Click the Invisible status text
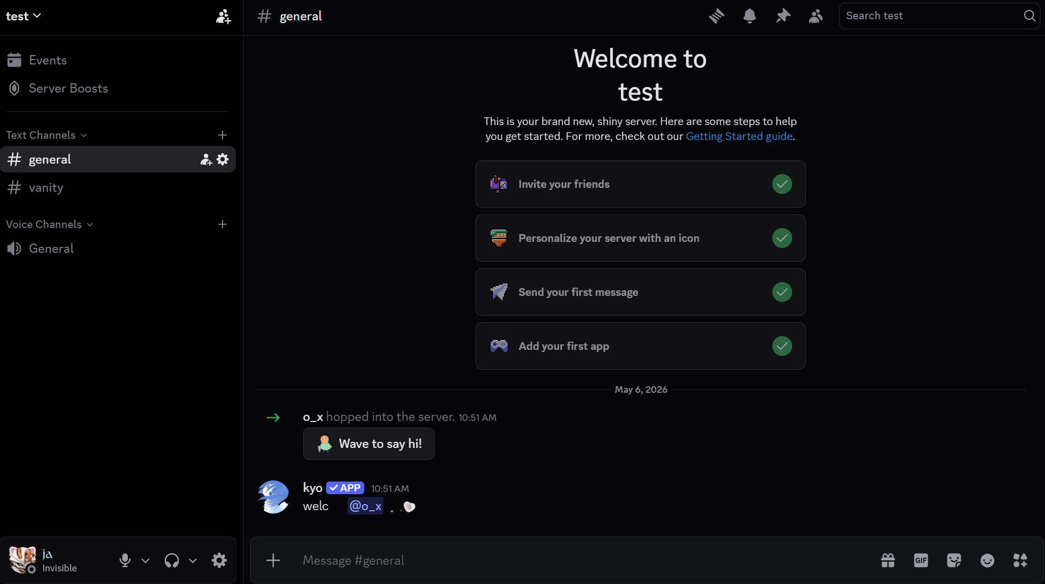1045x584 pixels. (59, 568)
